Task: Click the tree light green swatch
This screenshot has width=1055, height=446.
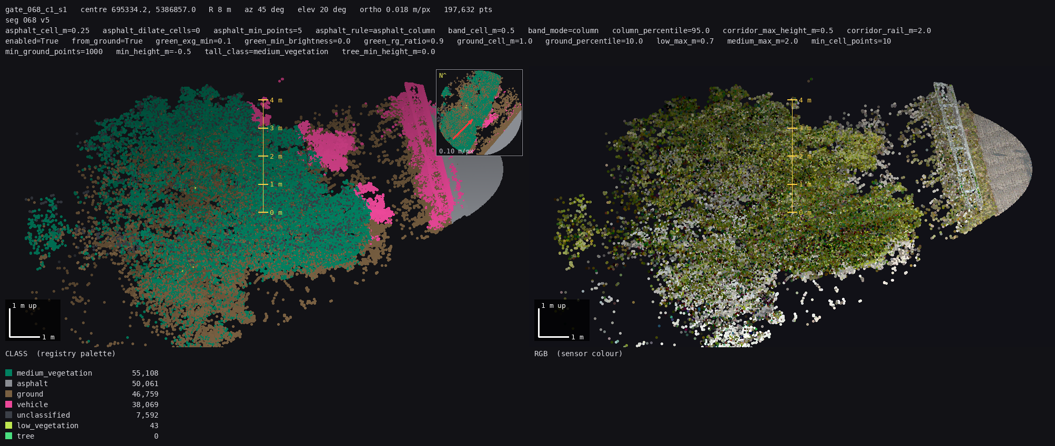Action: [8, 436]
